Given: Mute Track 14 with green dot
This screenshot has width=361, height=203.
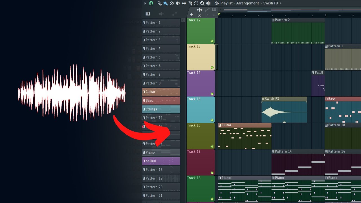Looking at the screenshot, I should point(212,94).
